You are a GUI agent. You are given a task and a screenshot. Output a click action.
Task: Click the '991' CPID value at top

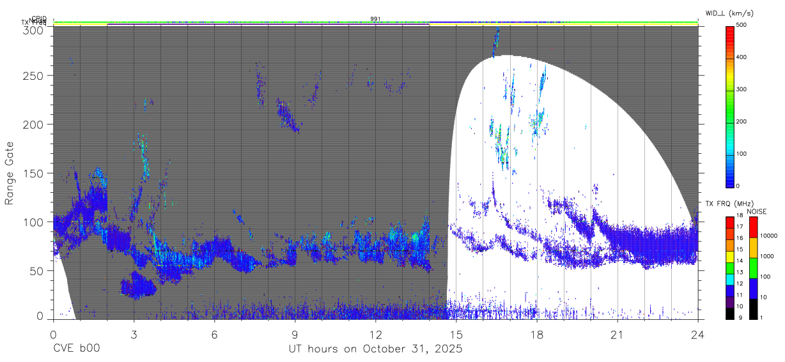[x=376, y=19]
